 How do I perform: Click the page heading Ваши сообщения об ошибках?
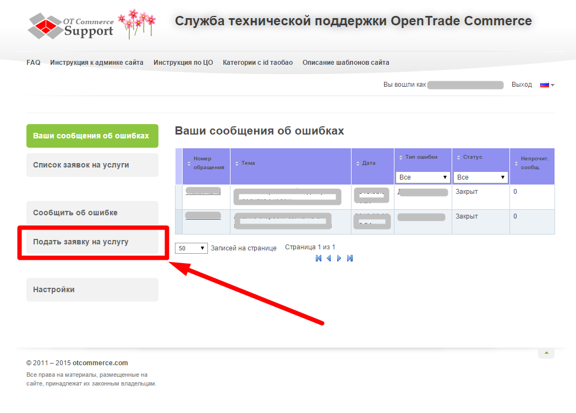(x=259, y=131)
